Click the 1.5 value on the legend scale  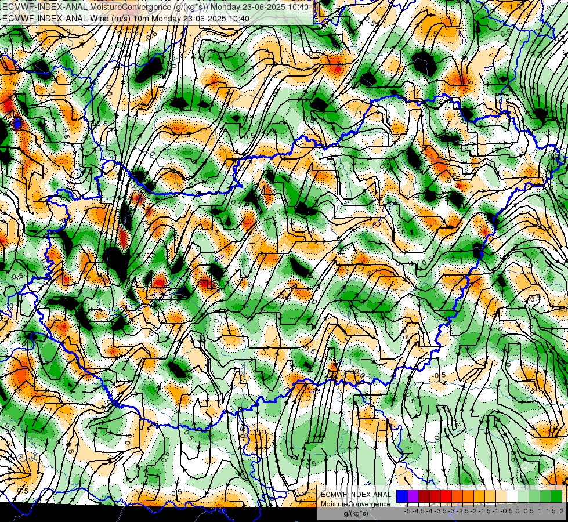pyautogui.click(x=551, y=511)
